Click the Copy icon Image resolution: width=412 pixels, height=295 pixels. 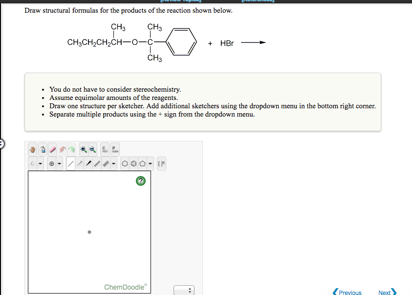click(105, 150)
